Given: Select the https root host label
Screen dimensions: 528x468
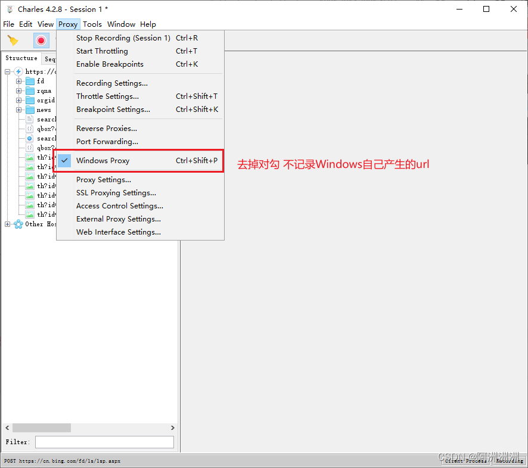Looking at the screenshot, I should tap(41, 71).
